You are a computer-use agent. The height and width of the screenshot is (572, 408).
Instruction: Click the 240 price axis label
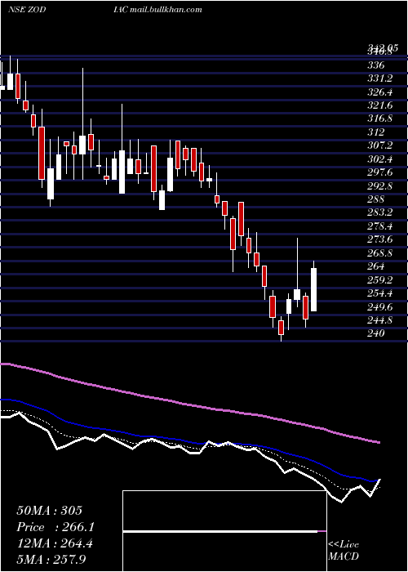376,333
